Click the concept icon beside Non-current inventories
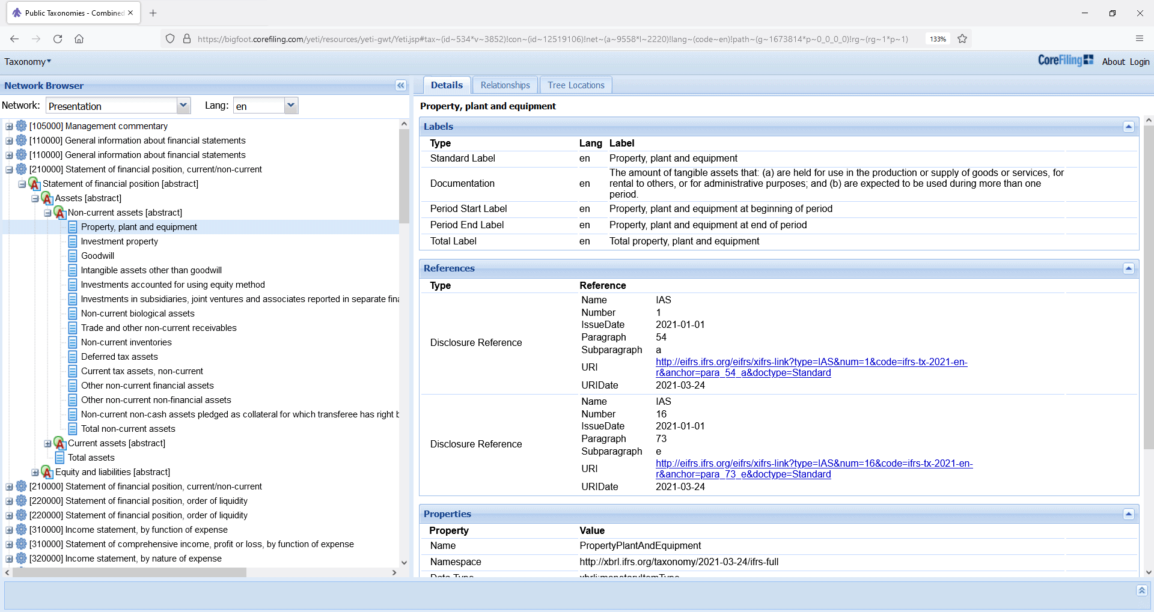 73,342
